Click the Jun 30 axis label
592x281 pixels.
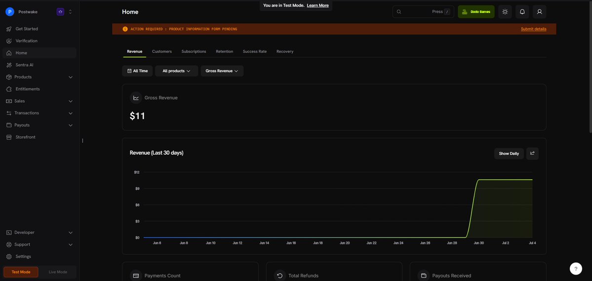pyautogui.click(x=479, y=243)
